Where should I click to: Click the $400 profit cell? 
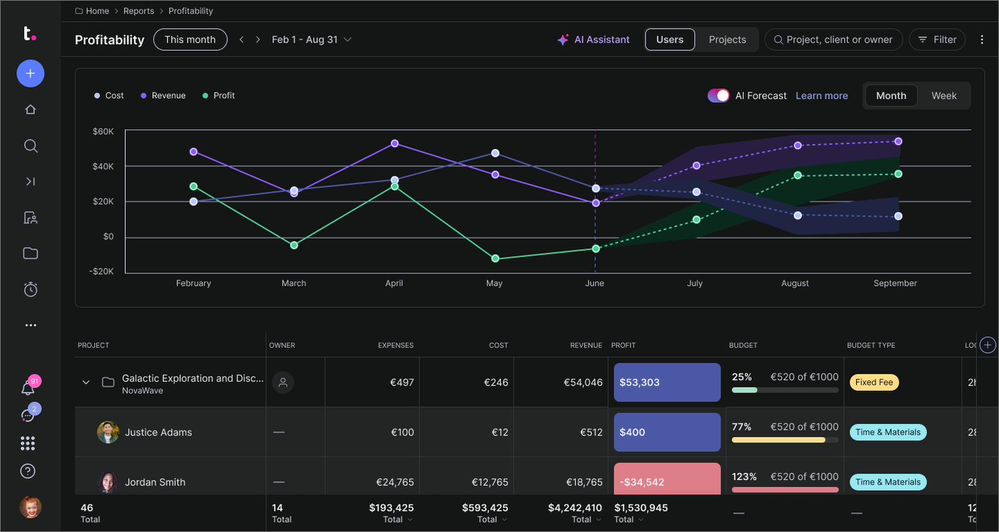(667, 432)
